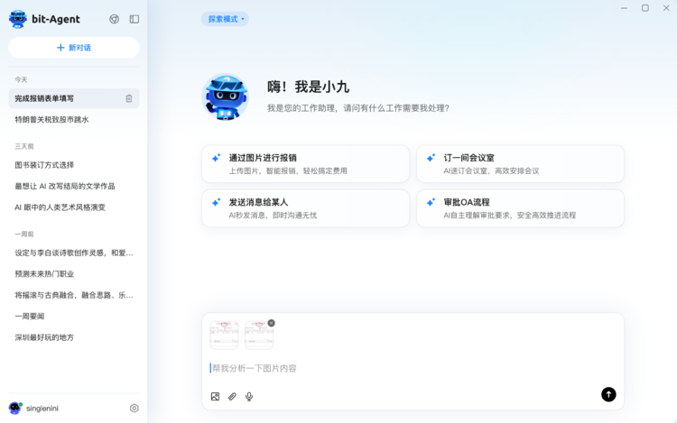Click the first attached image thumbnail

224,336
